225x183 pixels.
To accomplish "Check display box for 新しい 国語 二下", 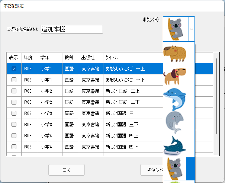I will click(x=14, y=102).
